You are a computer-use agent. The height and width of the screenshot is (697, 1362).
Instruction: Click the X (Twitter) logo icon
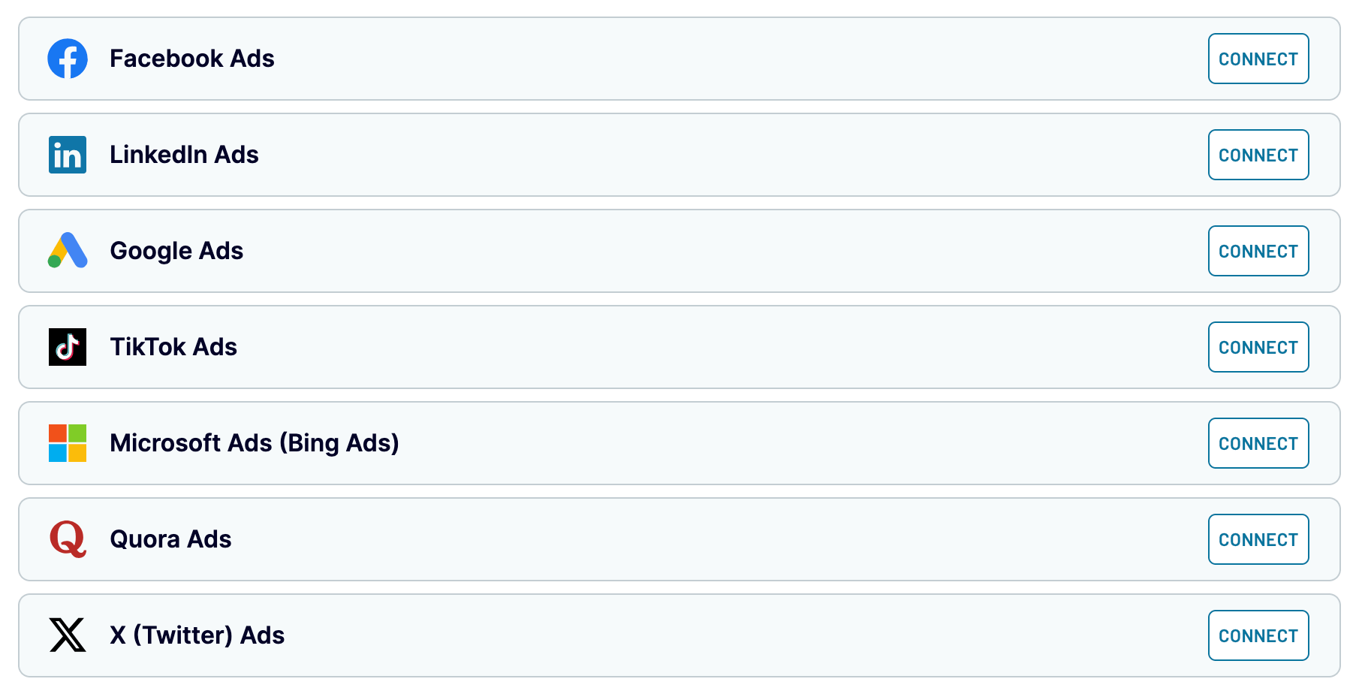pyautogui.click(x=68, y=635)
